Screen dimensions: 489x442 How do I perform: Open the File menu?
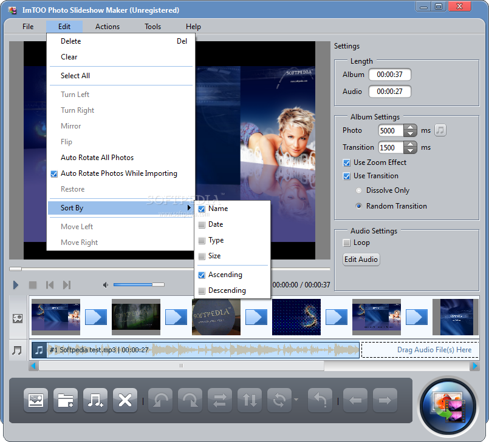(28, 27)
